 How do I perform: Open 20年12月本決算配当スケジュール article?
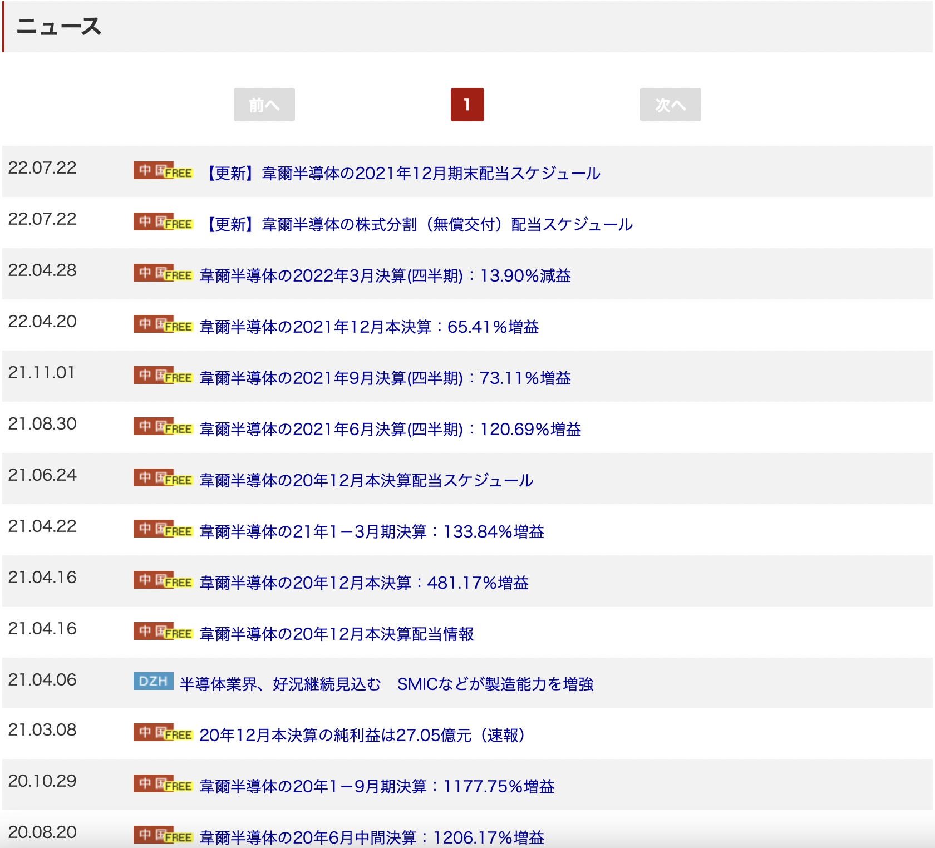pos(366,480)
